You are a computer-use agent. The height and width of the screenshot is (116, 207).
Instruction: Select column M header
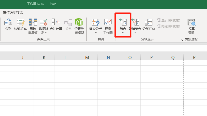click(87, 57)
